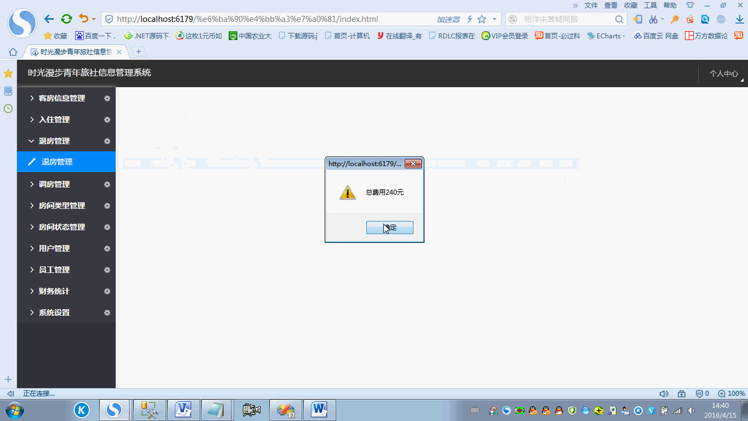Confirm the 总费用240元 alert with 确定

click(390, 227)
